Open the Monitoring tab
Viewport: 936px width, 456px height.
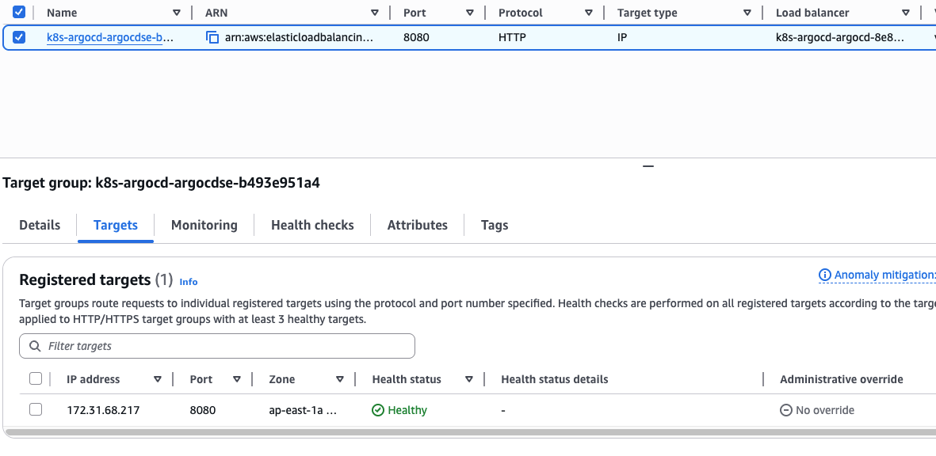[204, 225]
